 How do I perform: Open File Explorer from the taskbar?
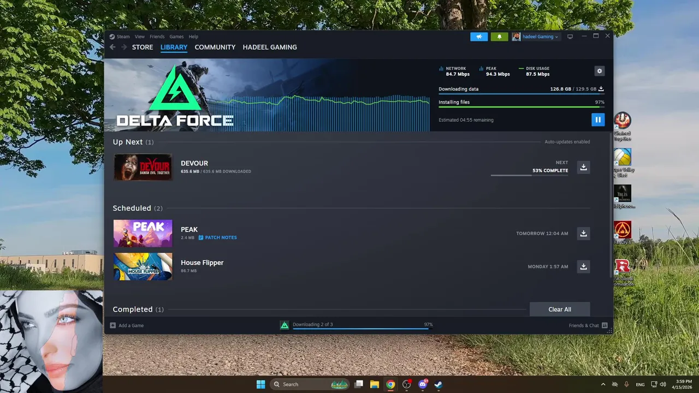pyautogui.click(x=375, y=384)
